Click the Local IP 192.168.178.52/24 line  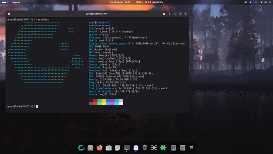[114, 91]
